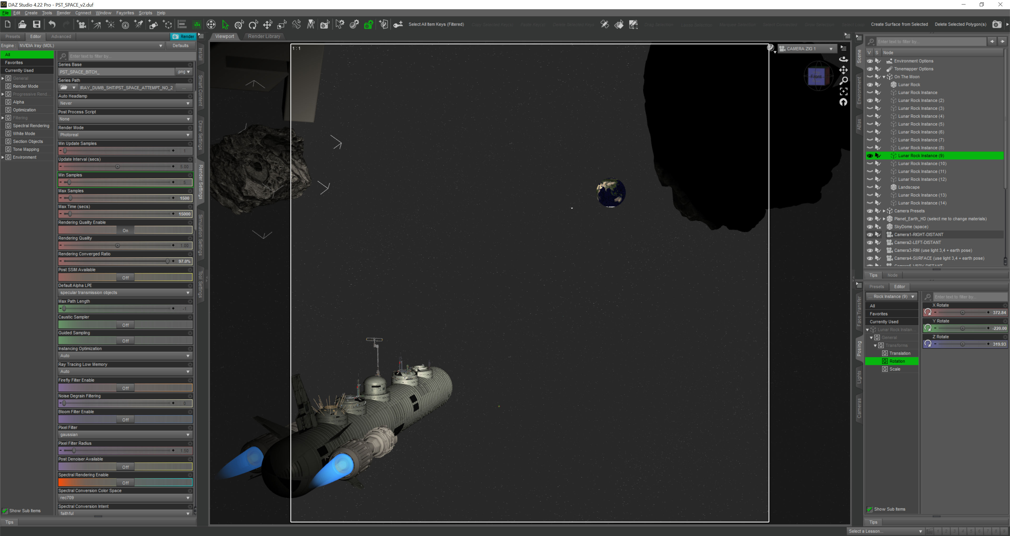The height and width of the screenshot is (536, 1010).
Task: Click the pan camera control in viewport
Action: (x=843, y=70)
